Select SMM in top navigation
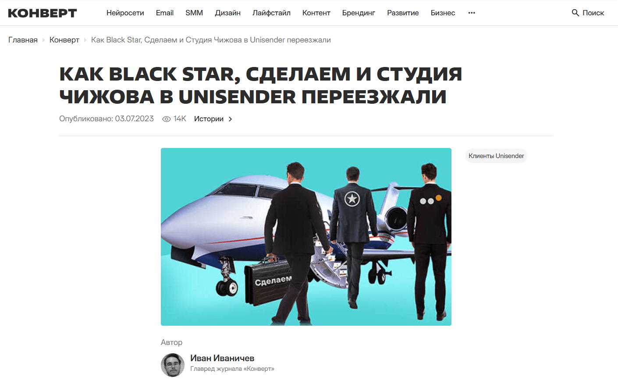This screenshot has width=618, height=387. coord(194,13)
